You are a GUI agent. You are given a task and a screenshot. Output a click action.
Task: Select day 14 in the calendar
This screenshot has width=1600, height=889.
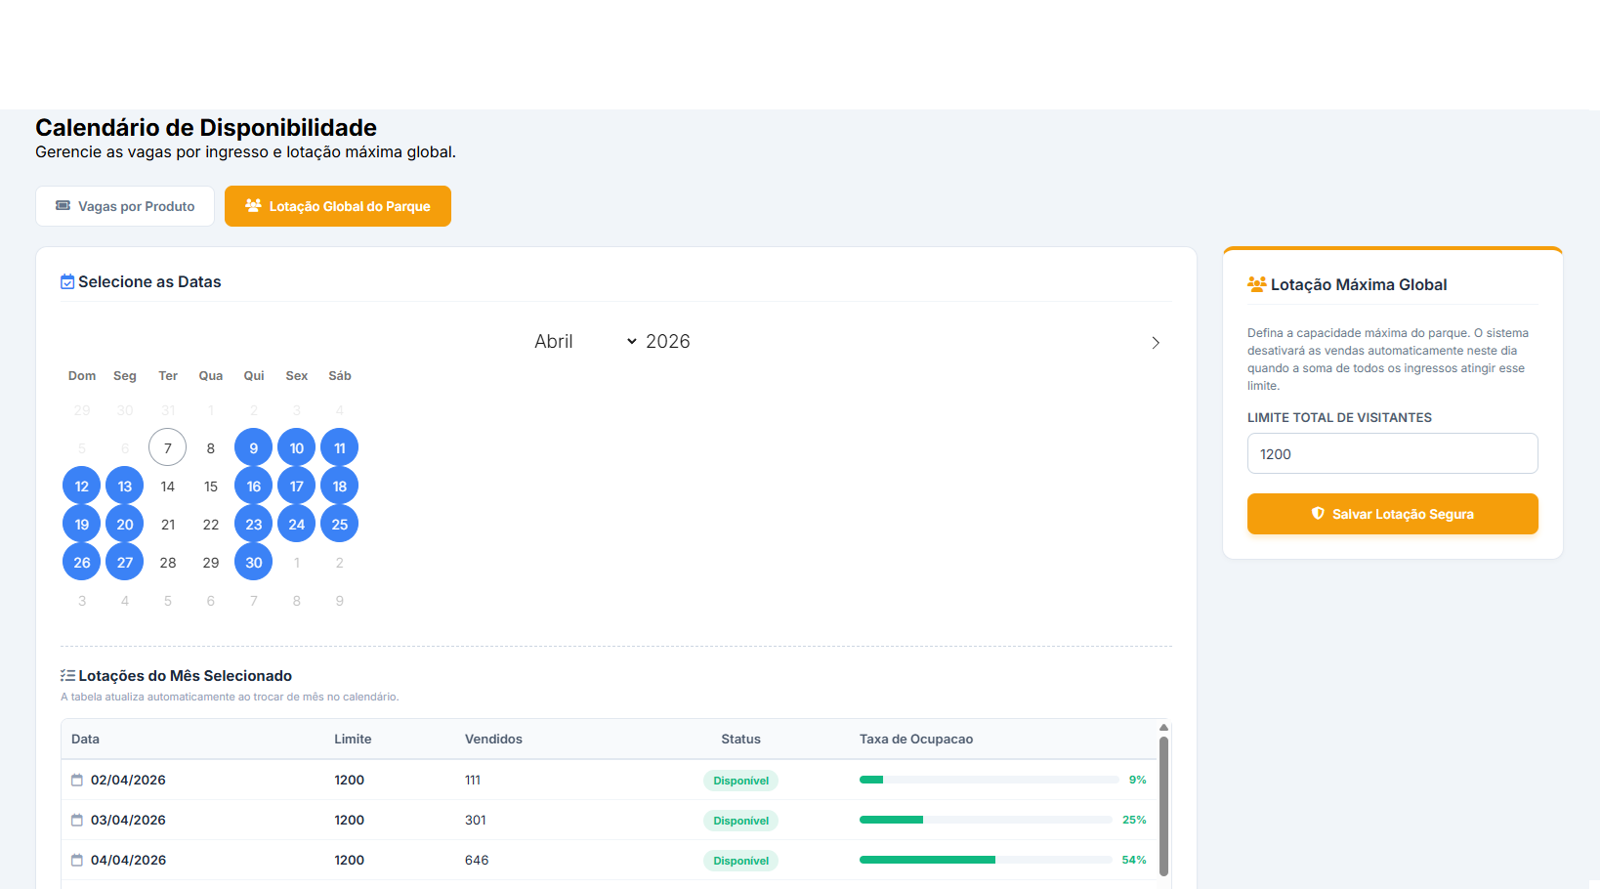click(168, 487)
